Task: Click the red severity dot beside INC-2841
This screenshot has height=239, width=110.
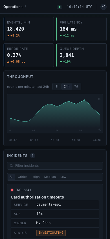Action: click(12, 190)
